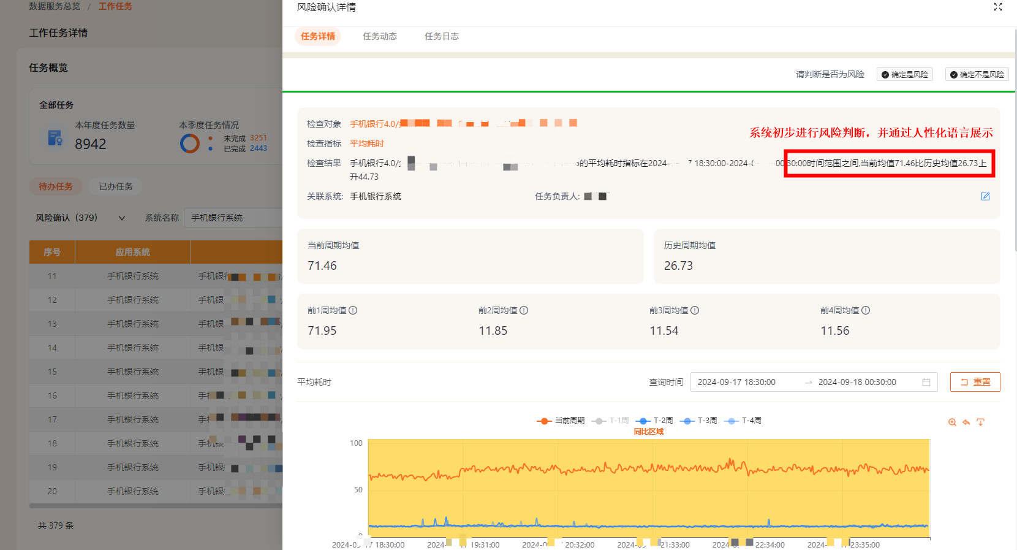1017x550 pixels.
Task: Select table row number 16
Action: pos(156,395)
